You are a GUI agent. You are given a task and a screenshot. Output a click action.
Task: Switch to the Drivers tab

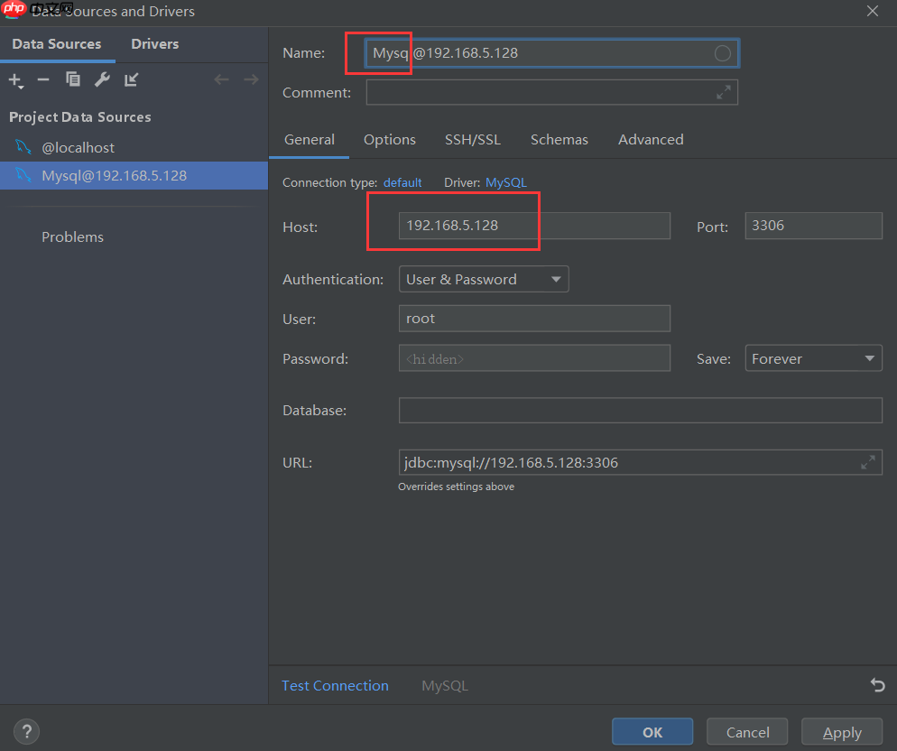154,43
